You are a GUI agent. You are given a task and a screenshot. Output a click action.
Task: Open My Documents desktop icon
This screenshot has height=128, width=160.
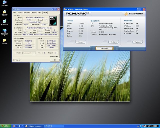(4, 13)
